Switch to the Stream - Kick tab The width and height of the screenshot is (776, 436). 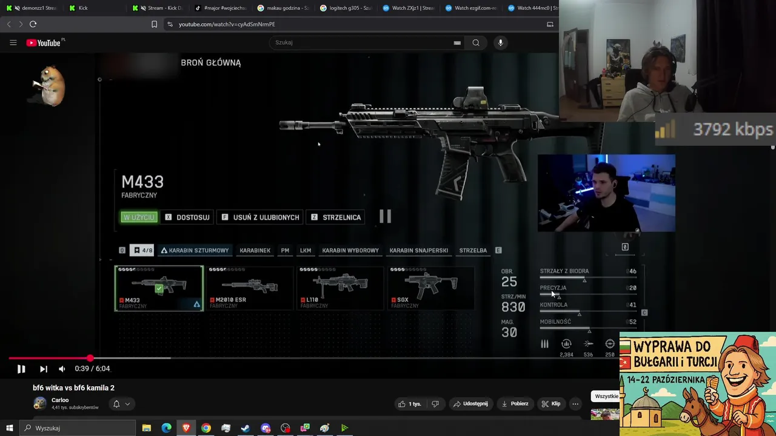click(159, 8)
